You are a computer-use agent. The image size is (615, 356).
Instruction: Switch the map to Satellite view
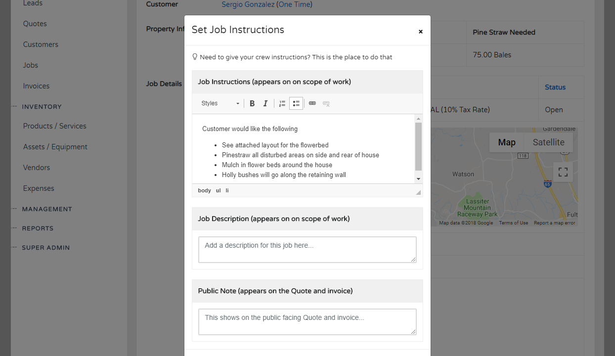pyautogui.click(x=548, y=142)
